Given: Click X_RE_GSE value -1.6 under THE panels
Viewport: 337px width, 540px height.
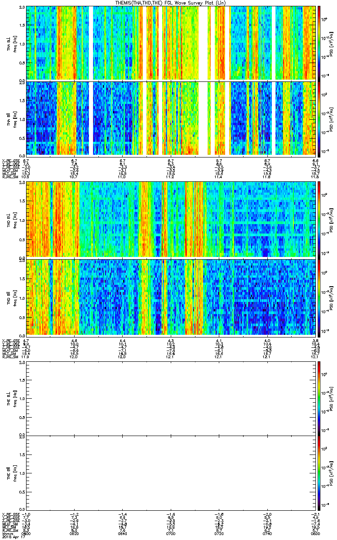Looking at the screenshot, I should pyautogui.click(x=171, y=514).
